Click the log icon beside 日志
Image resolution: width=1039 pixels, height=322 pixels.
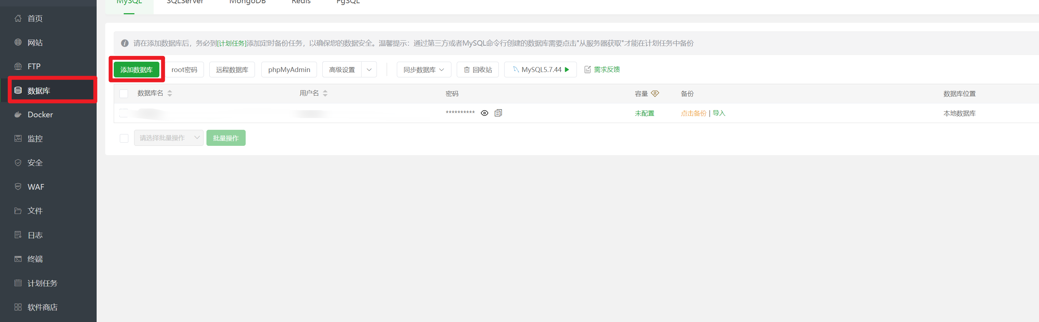tap(18, 234)
